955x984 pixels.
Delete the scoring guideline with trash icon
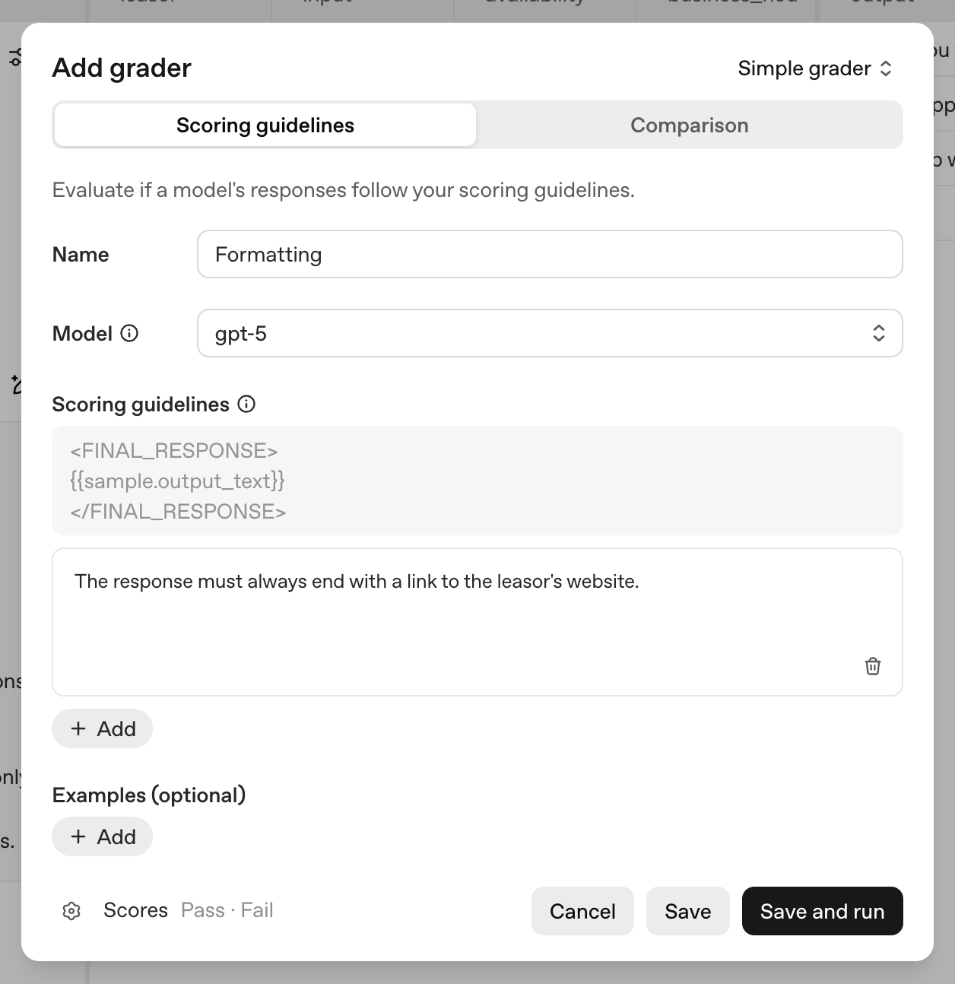point(873,666)
